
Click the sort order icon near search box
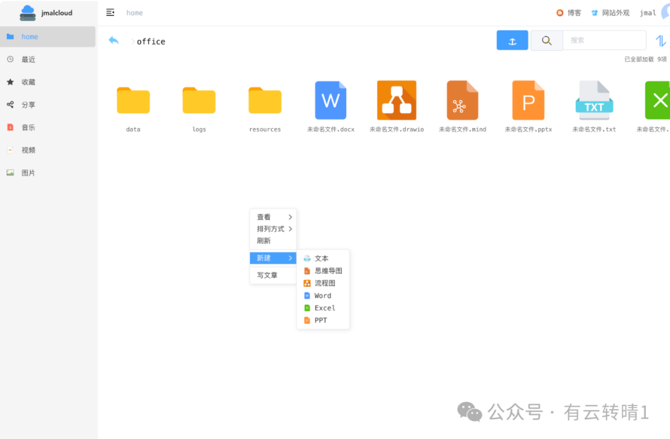tap(661, 40)
